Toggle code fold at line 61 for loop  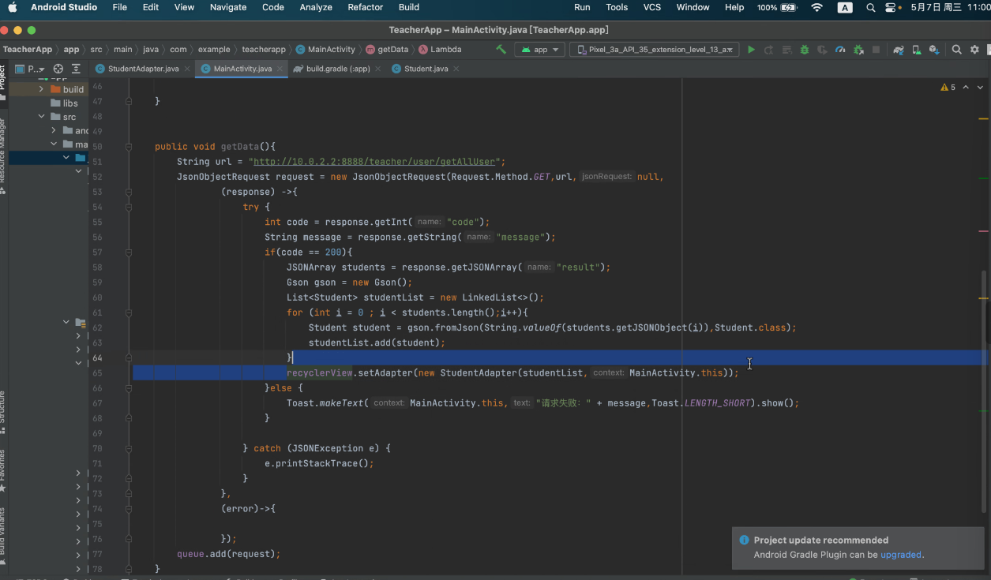(x=128, y=312)
